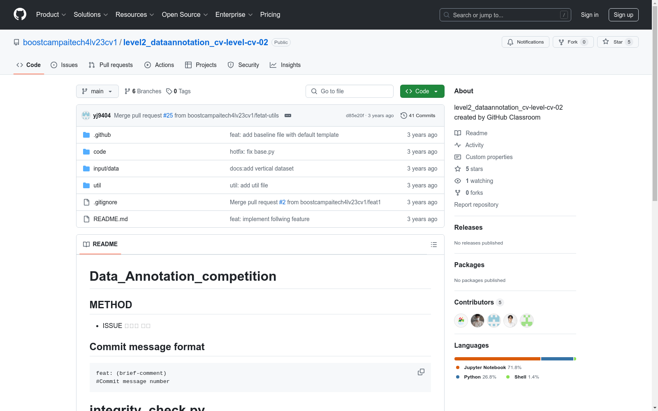Click the repository icon beside boostcampaitech4lv23cv1
Screen dimensions: 658x411
tap(16, 42)
